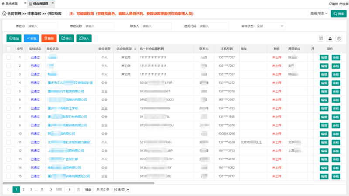Image resolution: width=349 pixels, height=196 pixels.
Task: Go to page 11
Action: [x=42, y=189]
